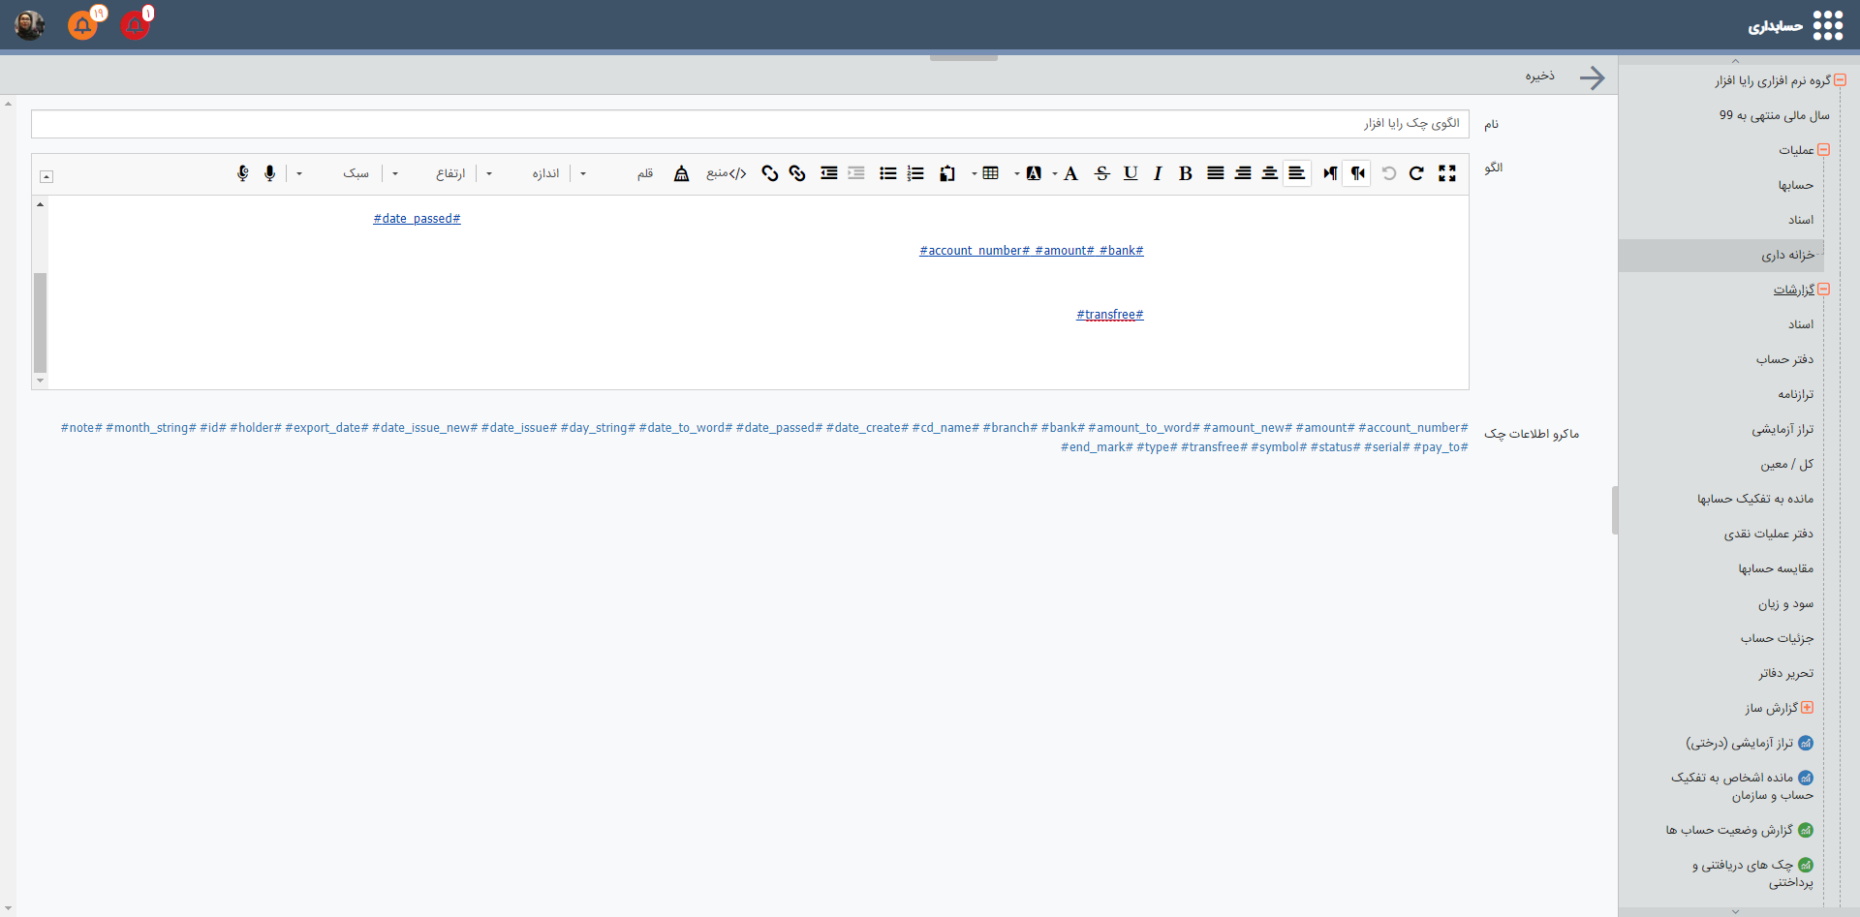Decrease indent in the editor

pos(856,173)
